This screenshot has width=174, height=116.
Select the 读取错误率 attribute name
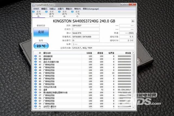(48, 56)
